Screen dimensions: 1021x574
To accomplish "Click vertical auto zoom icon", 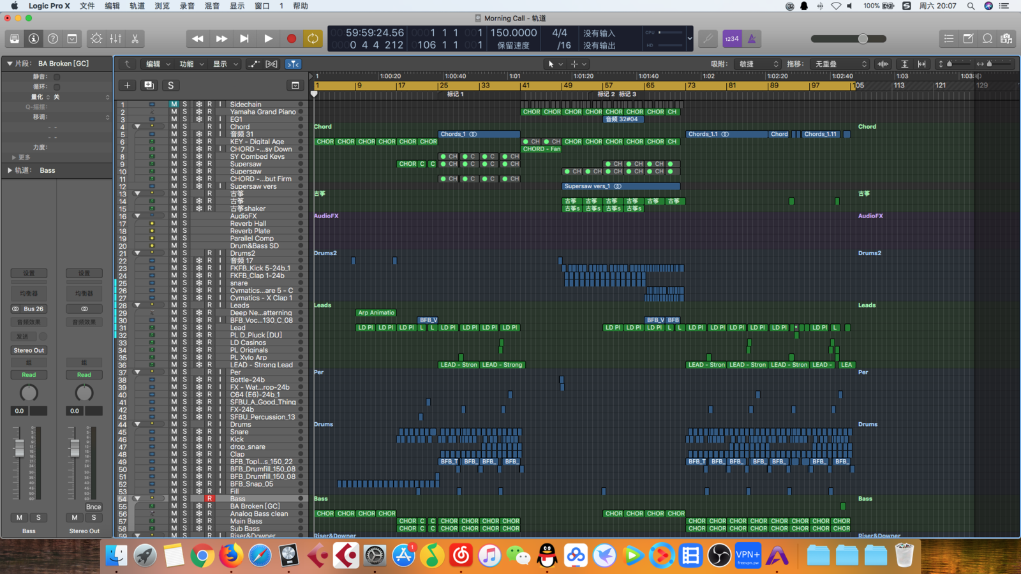I will point(904,64).
